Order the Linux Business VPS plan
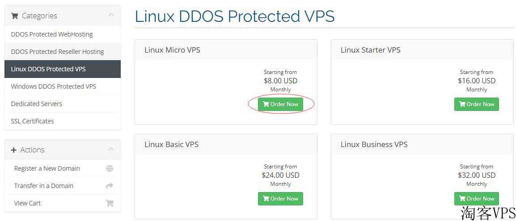Screen dimensions: 516x221 coord(477,199)
